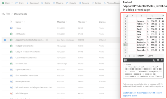Go to My files breadcrumb
This screenshot has height=99, width=167.
tap(6, 14)
